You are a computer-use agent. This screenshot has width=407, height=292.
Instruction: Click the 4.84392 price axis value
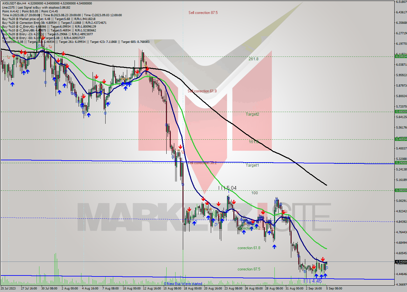(x=401, y=222)
